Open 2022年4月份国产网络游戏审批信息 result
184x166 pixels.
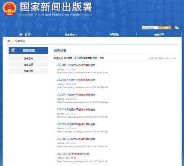pos(76,124)
